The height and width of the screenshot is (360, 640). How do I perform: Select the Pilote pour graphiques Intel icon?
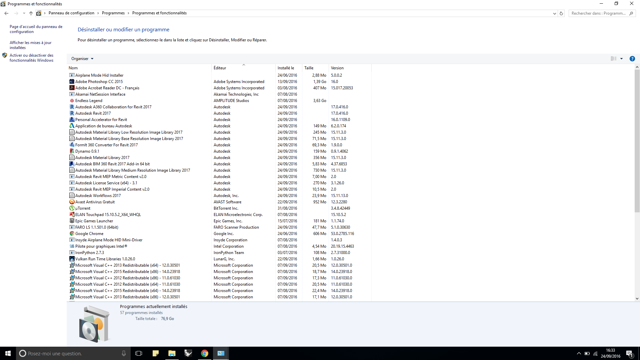[72, 246]
